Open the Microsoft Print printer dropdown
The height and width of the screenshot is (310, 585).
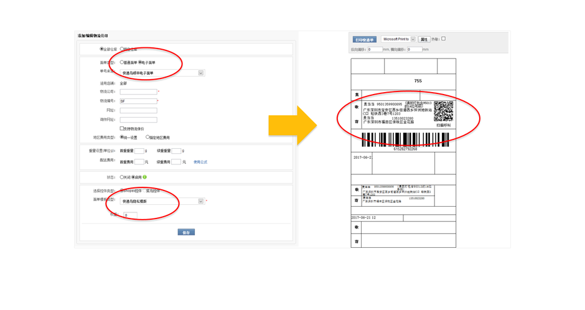(413, 39)
